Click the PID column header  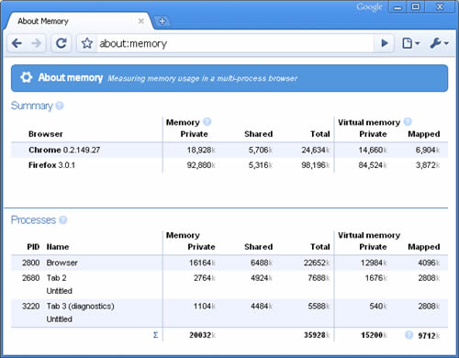coord(33,247)
